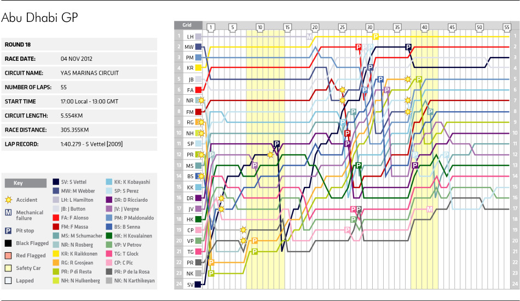Screen dimensions: 520x301
Task: Click the red pit stop marker on the second-place row
Action: coord(359,47)
